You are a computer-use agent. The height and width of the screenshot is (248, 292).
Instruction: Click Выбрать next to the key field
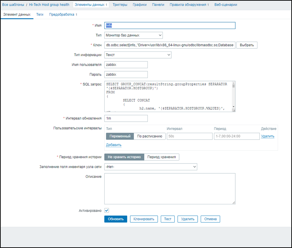247,45
